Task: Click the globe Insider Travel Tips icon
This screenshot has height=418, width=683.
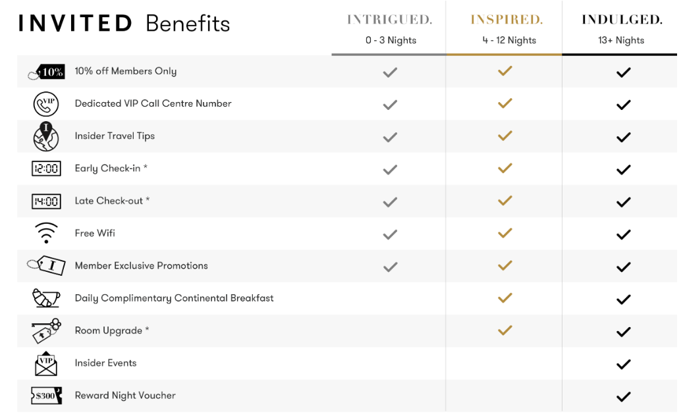Action: pyautogui.click(x=45, y=136)
